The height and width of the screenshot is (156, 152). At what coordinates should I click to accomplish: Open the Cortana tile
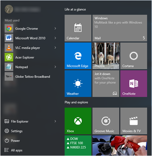coord(134,56)
